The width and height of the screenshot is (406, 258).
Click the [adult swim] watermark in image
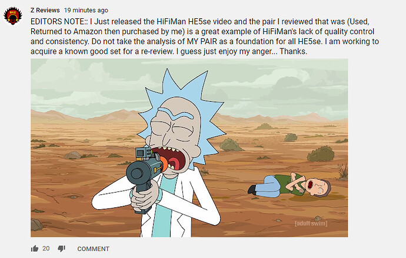tap(311, 223)
